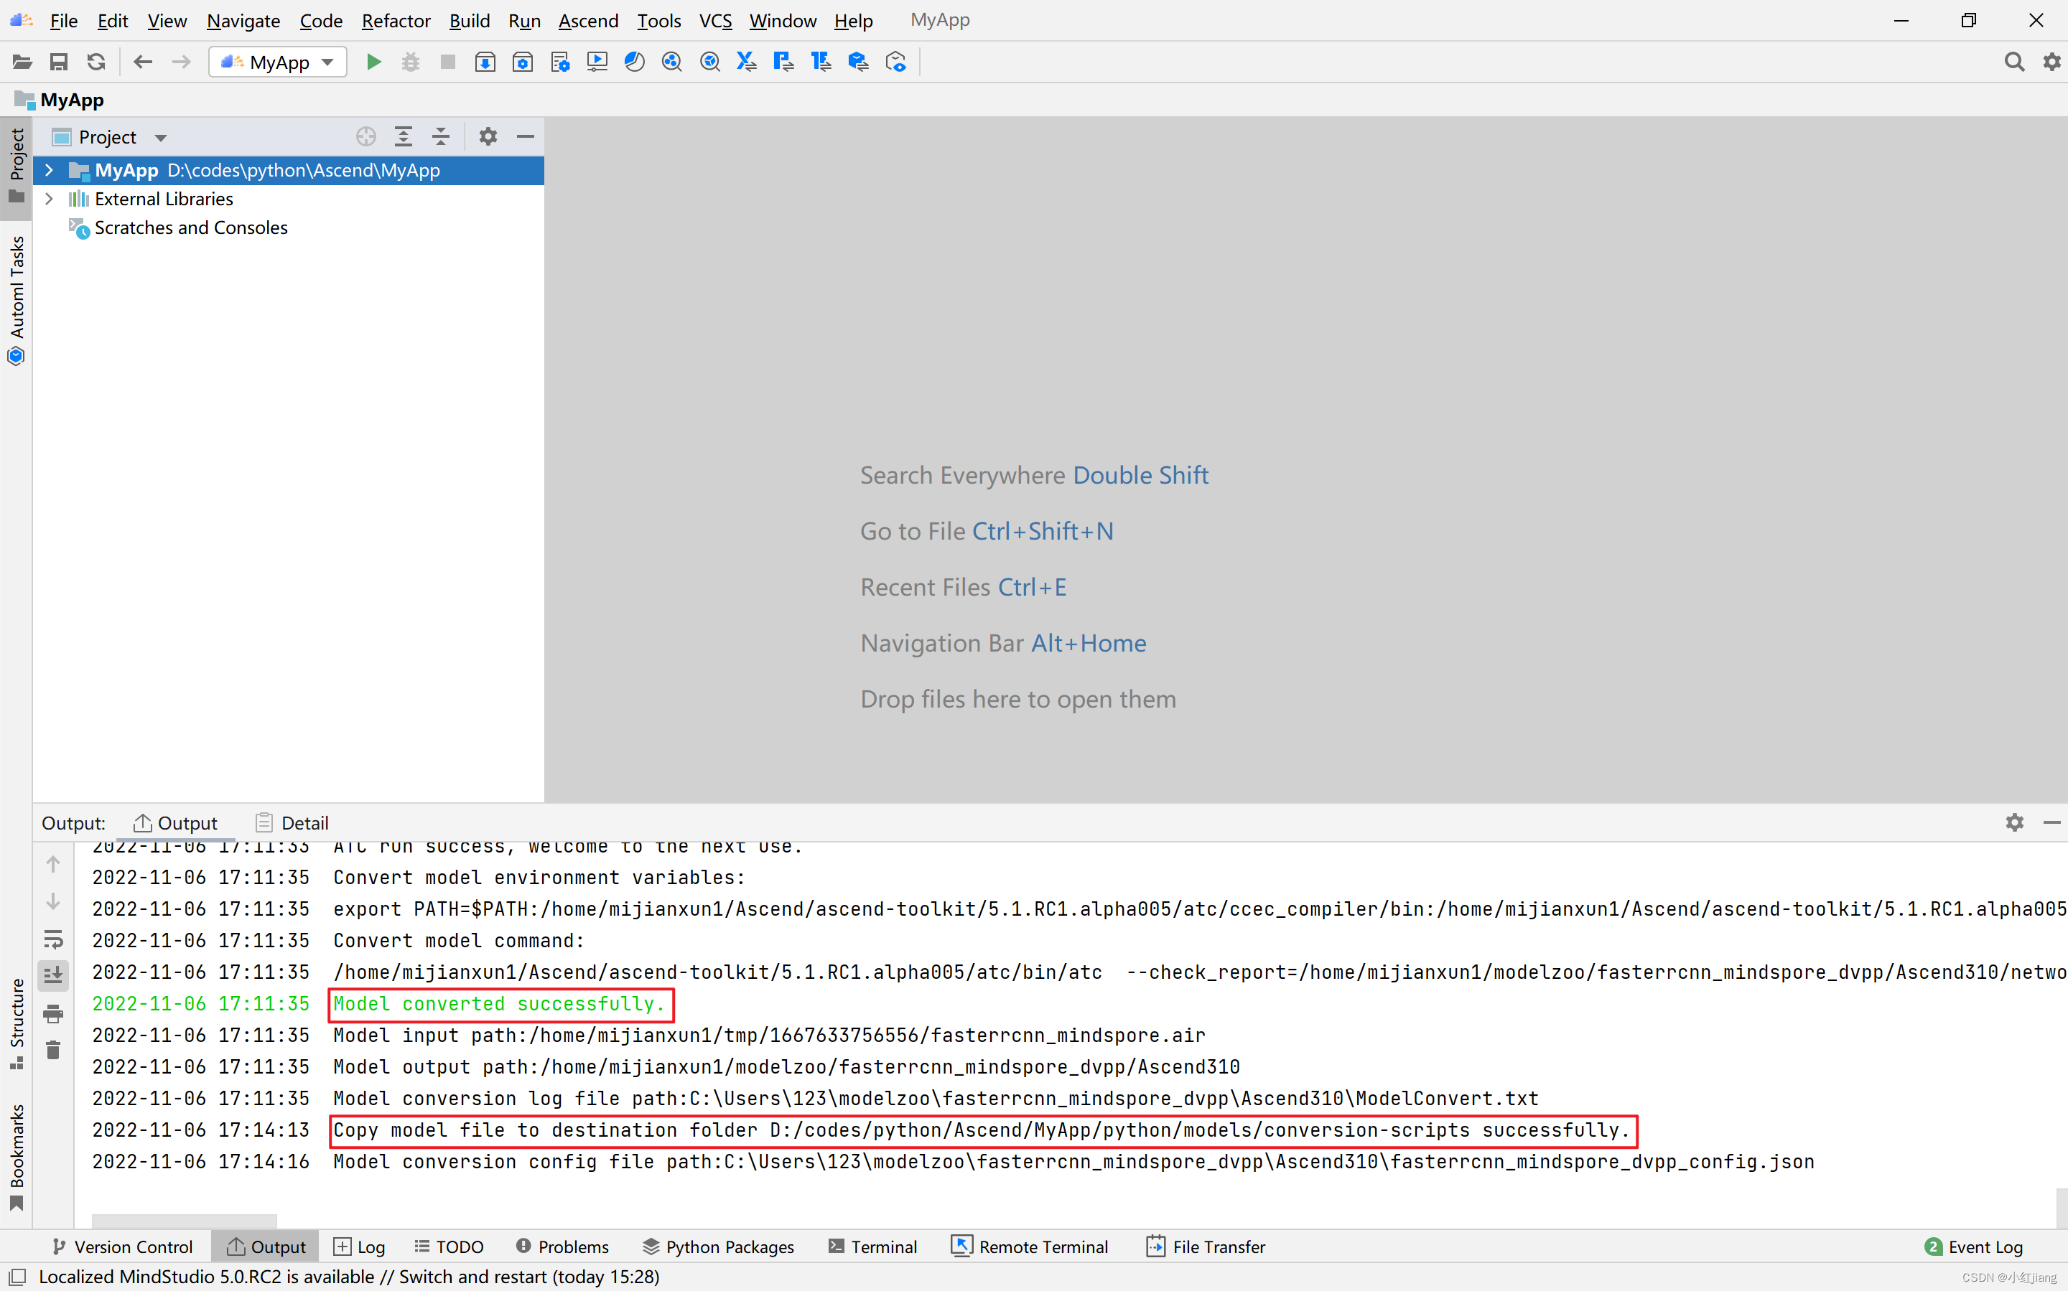Click Expand All in Project panel

point(403,136)
